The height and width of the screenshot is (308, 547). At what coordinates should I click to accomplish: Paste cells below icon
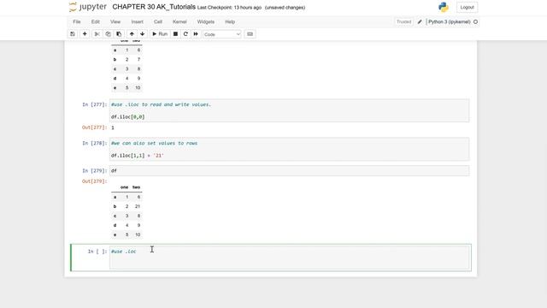click(119, 34)
